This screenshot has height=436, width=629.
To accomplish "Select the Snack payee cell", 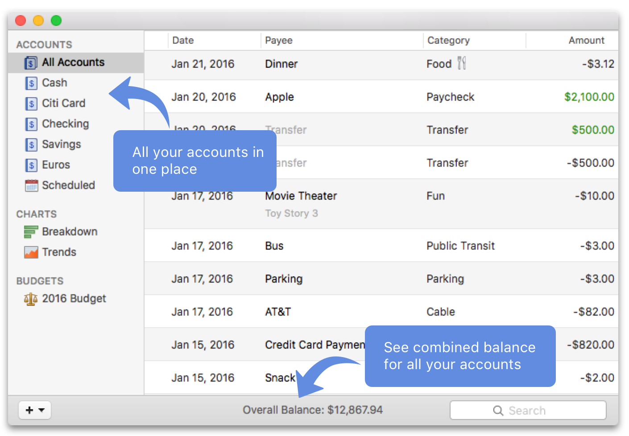I will coord(280,378).
